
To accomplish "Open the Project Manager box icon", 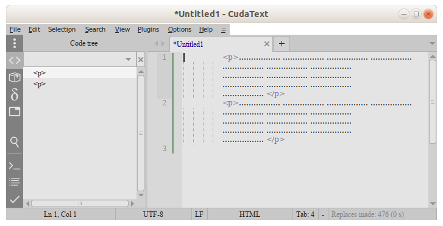I will pyautogui.click(x=15, y=77).
